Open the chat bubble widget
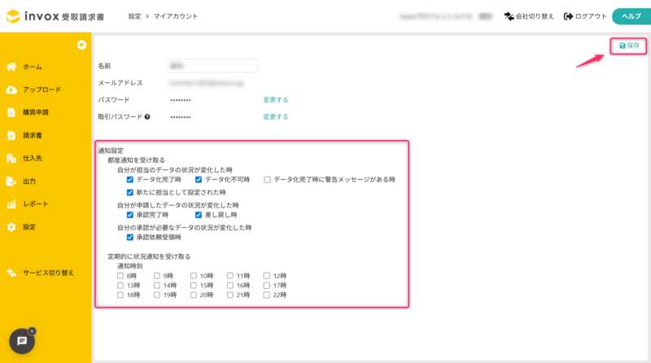651x363 pixels. tap(22, 341)
